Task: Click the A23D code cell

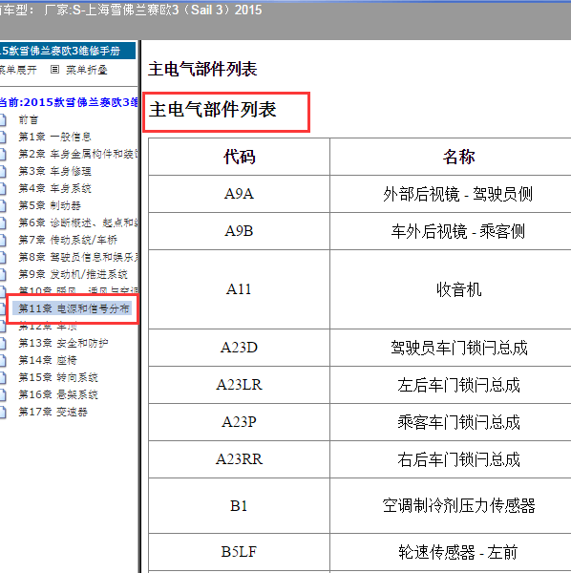Action: coord(240,348)
